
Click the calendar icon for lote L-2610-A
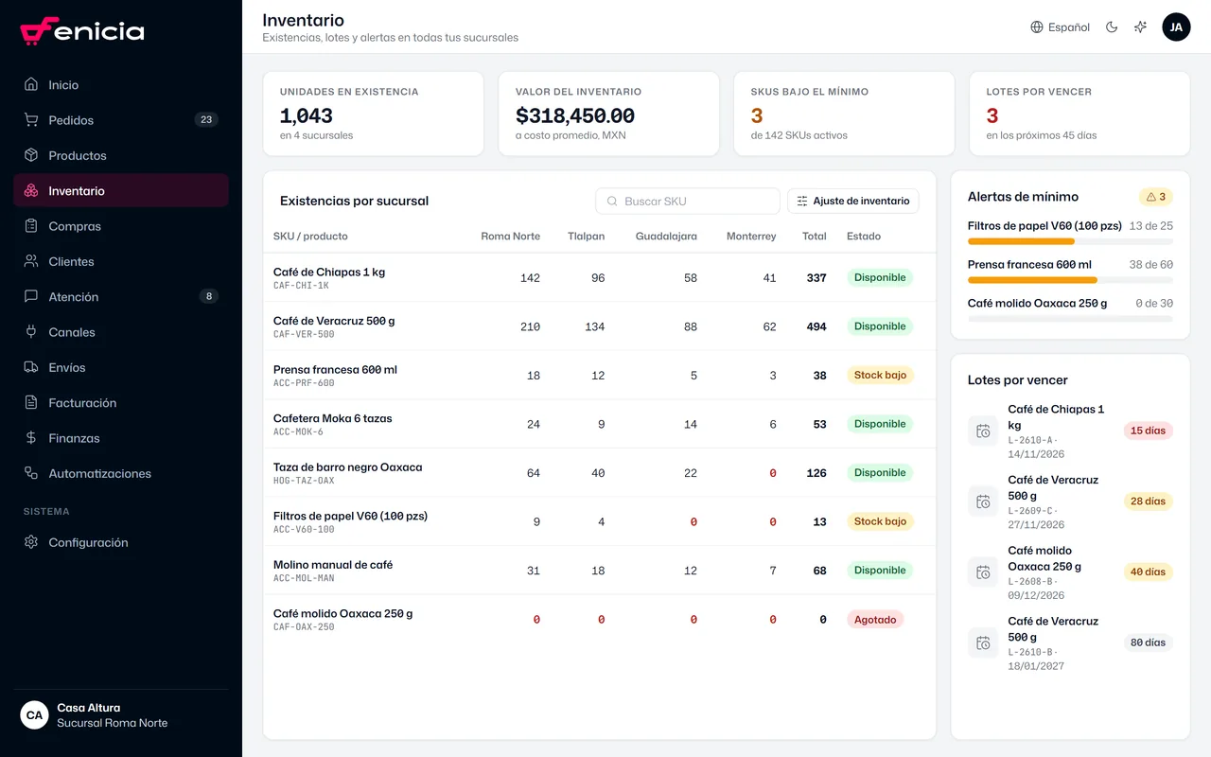983,431
